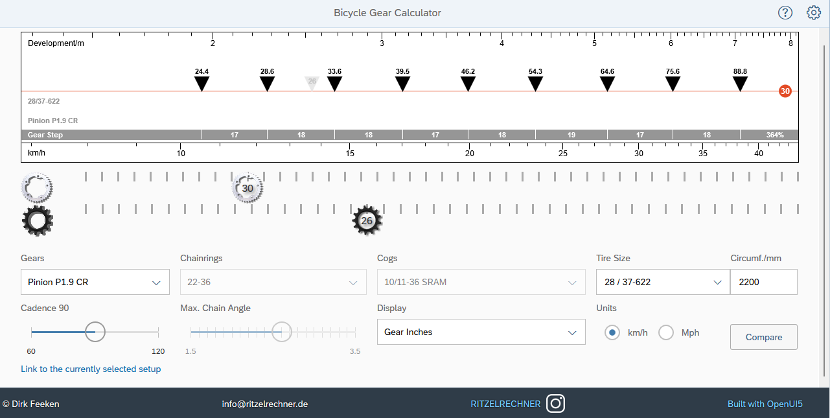
Task: Click the gear marker labeled 75.6
Action: (x=673, y=84)
